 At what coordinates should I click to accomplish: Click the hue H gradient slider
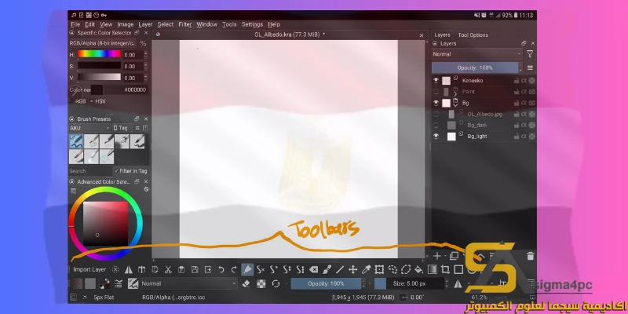coord(99,54)
